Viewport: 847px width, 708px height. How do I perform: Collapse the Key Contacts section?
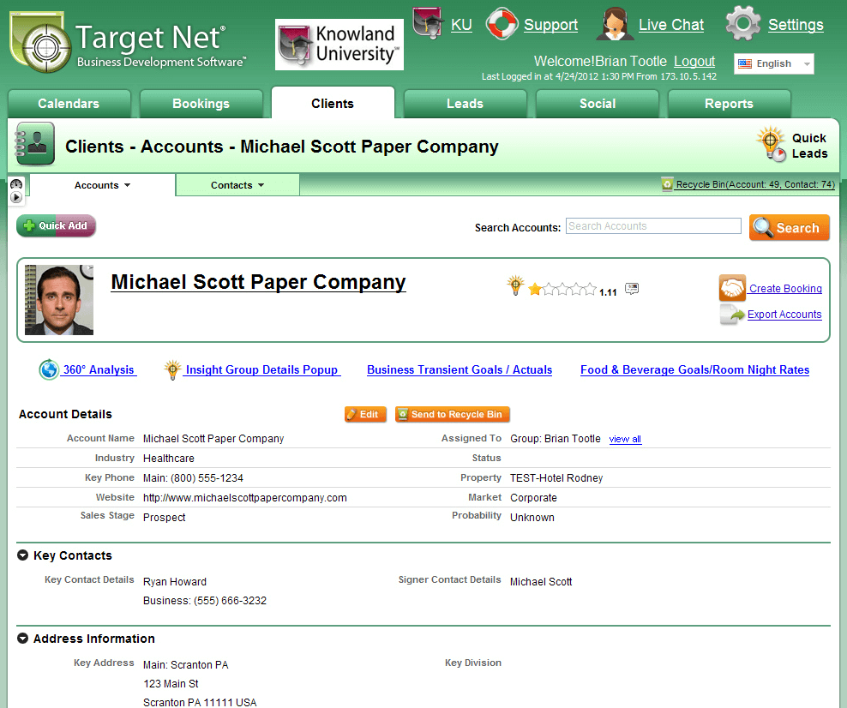[x=22, y=555]
